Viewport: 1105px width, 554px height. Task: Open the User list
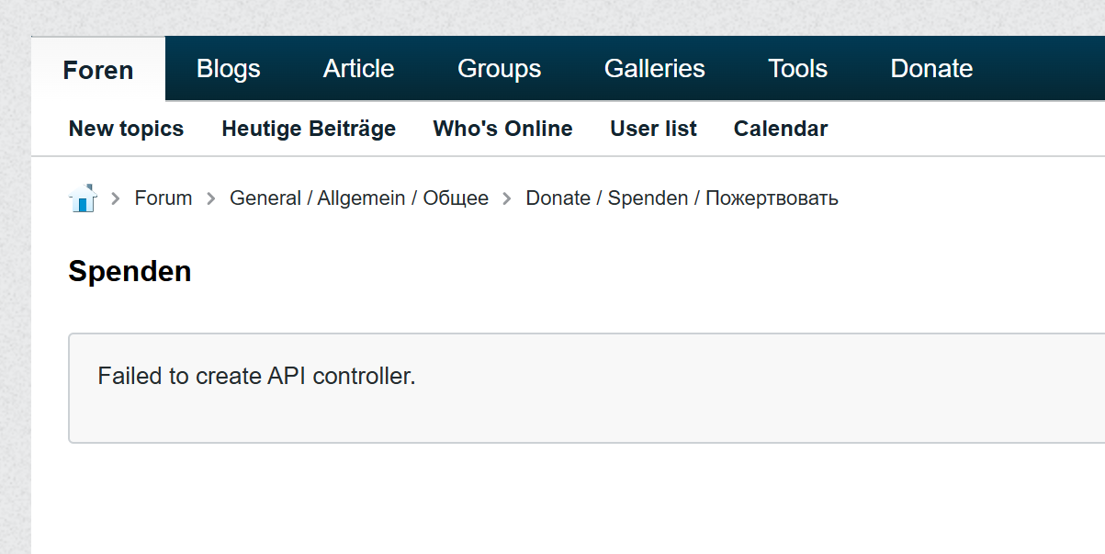(x=653, y=129)
